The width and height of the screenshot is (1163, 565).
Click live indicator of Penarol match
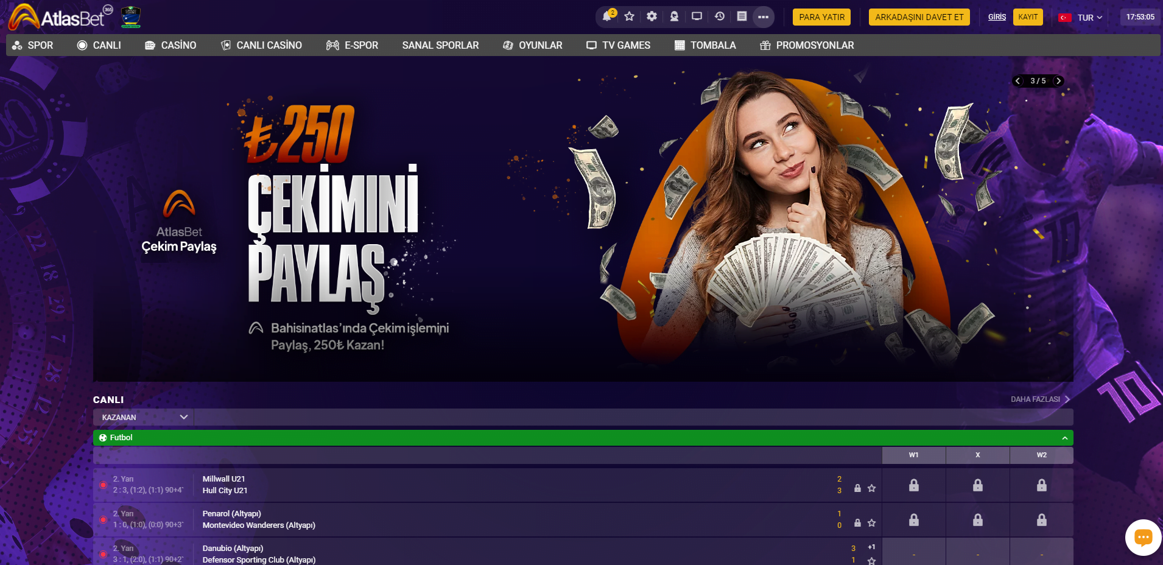103,520
